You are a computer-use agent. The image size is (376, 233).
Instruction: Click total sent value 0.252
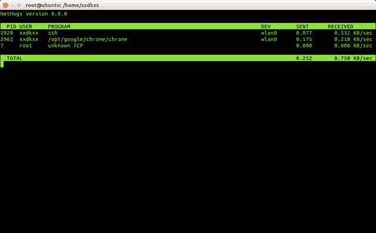coord(304,59)
